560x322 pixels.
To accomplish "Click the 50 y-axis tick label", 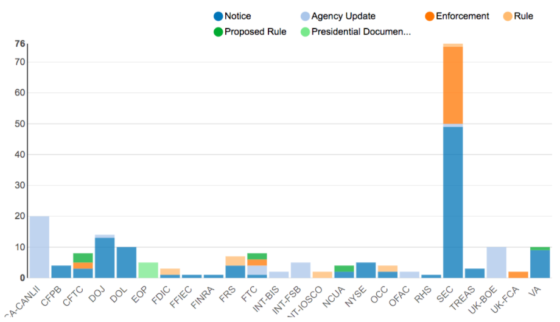I will (x=19, y=124).
